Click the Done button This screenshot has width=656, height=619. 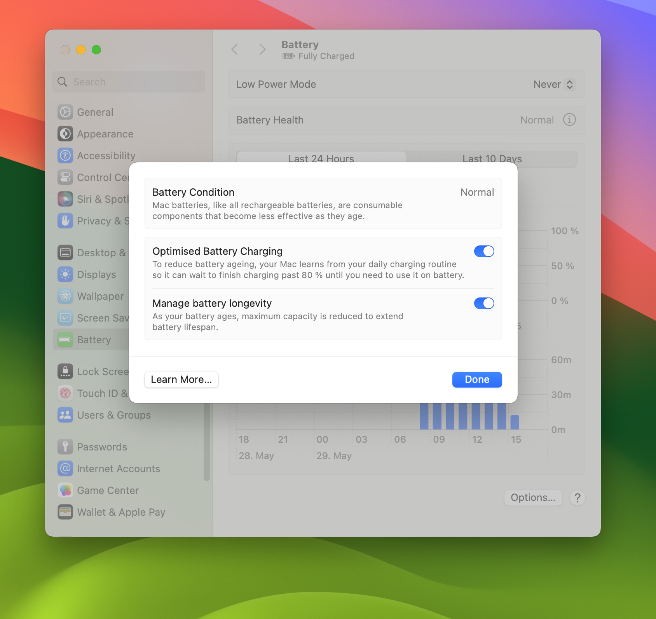pos(477,379)
